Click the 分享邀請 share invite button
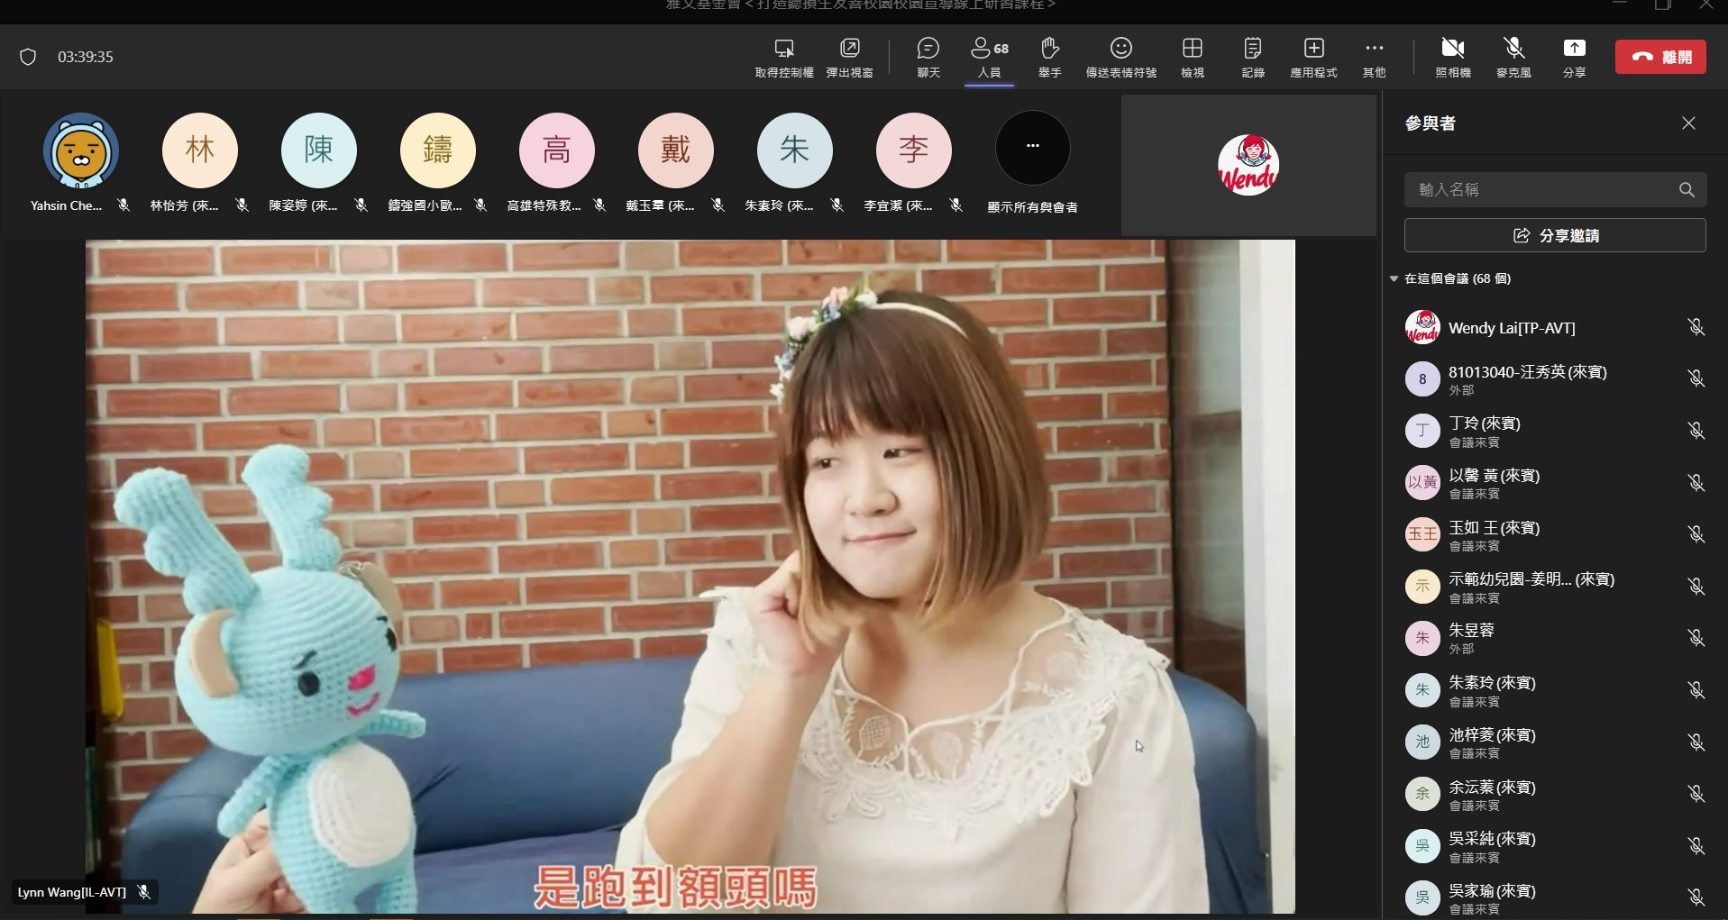 click(1554, 235)
